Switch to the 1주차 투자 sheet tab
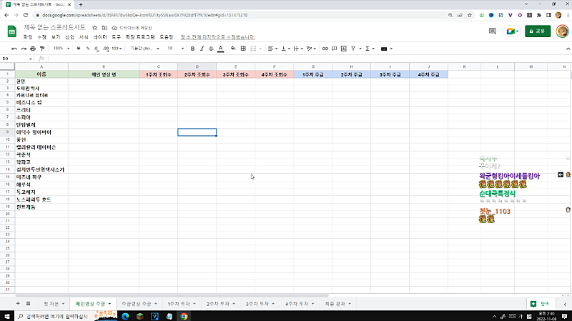The width and height of the screenshot is (572, 321). 182,304
